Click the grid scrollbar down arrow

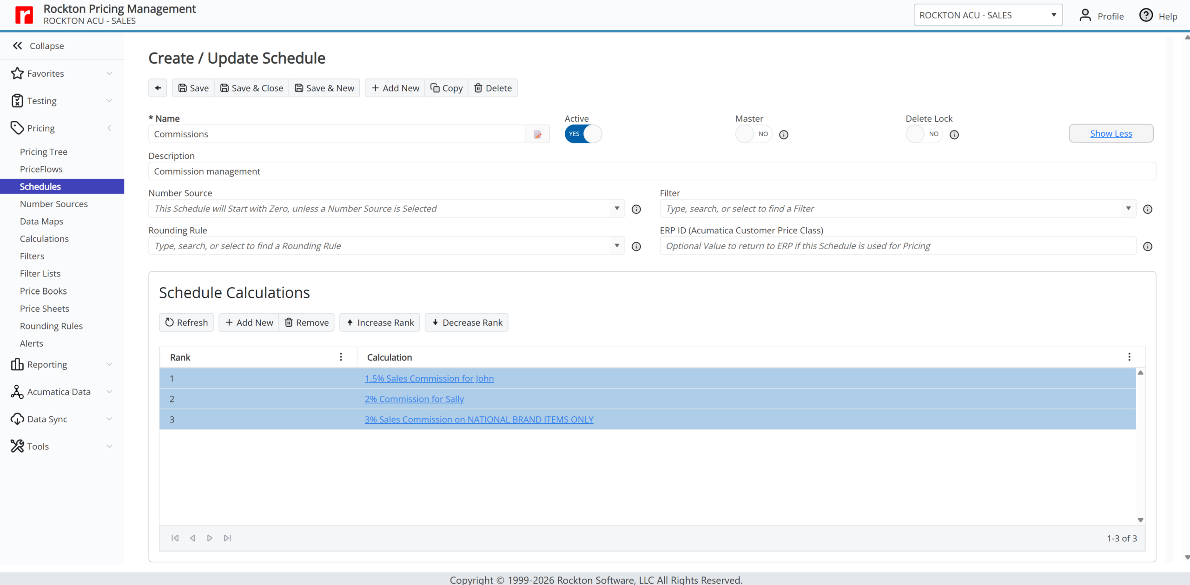[1140, 520]
